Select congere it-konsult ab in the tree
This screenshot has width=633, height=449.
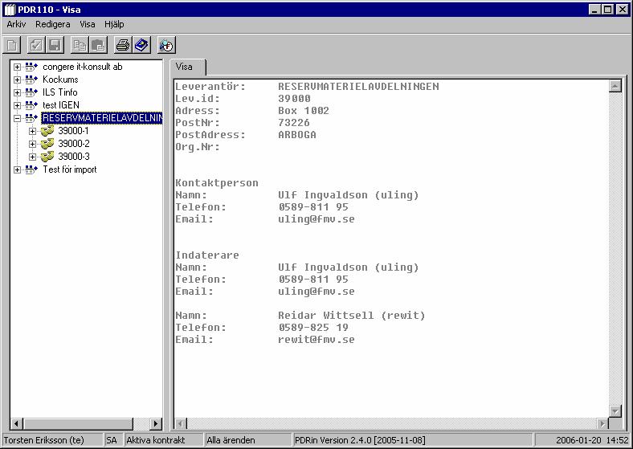(83, 67)
